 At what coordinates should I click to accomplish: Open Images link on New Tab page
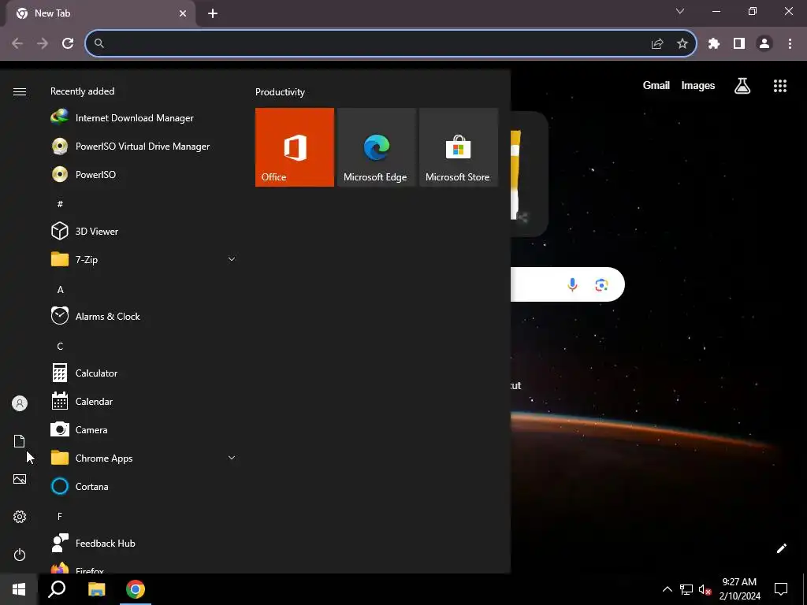698,85
